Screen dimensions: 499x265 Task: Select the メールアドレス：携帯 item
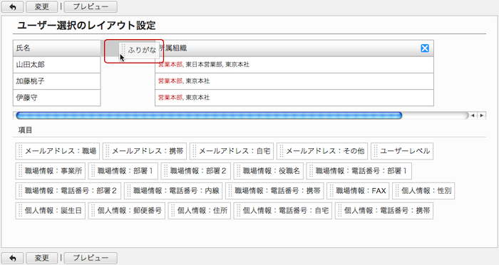(145, 151)
